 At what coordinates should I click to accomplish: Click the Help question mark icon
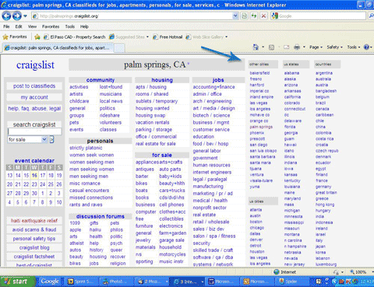click(366, 47)
